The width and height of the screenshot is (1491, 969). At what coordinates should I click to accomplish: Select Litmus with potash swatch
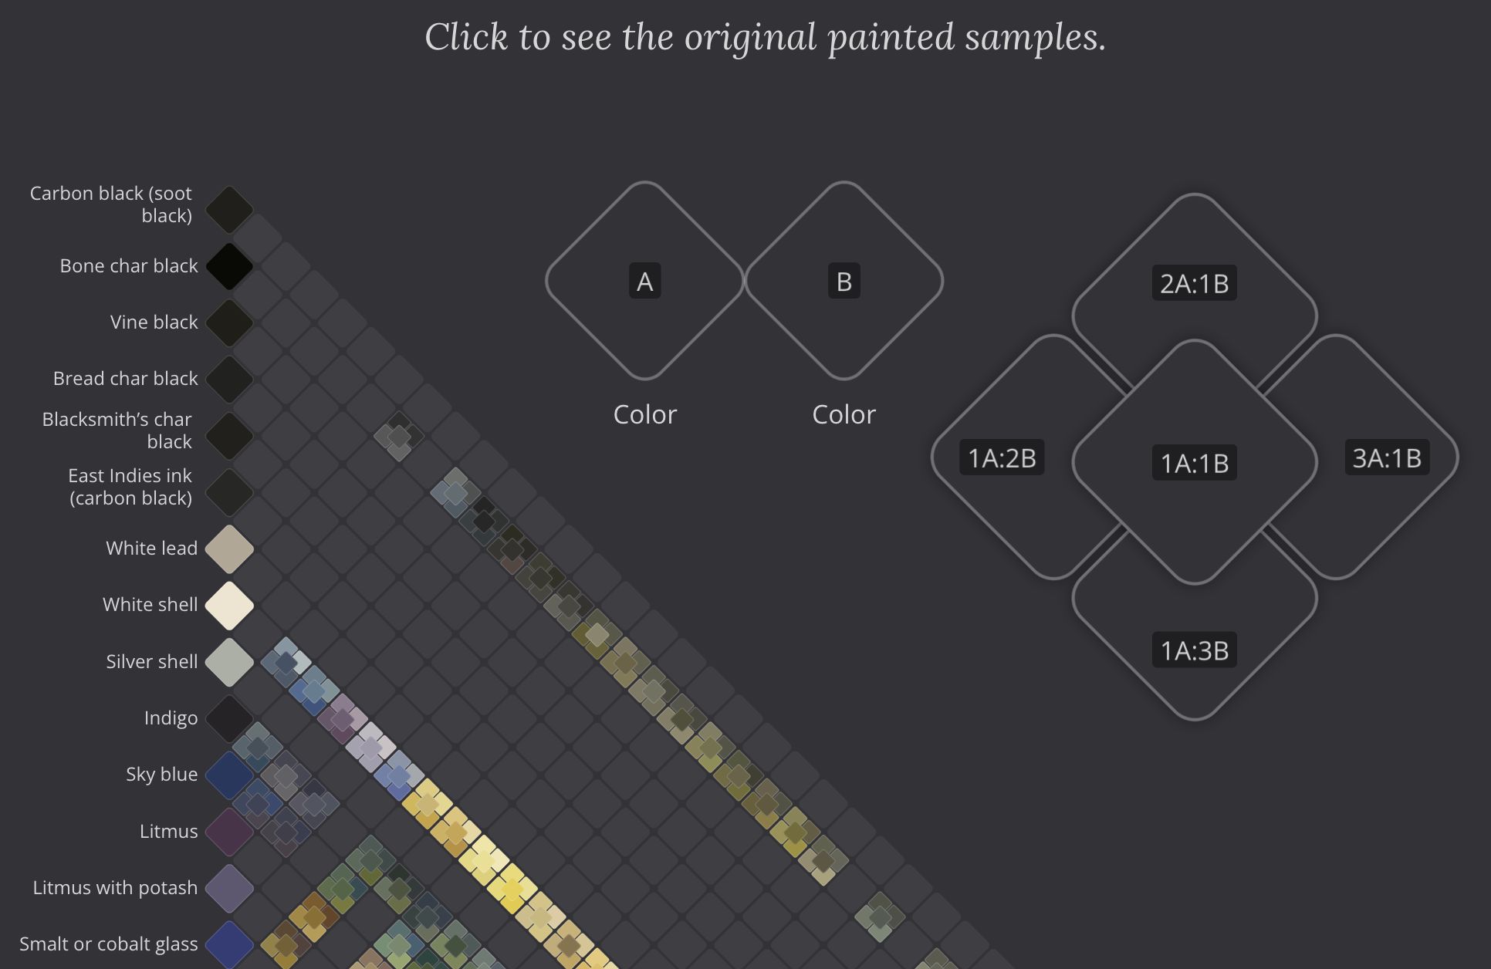click(229, 888)
